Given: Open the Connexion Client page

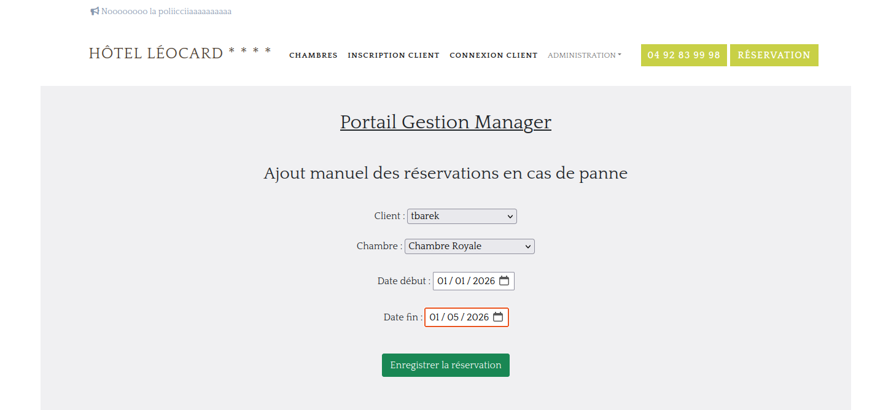Looking at the screenshot, I should point(493,55).
